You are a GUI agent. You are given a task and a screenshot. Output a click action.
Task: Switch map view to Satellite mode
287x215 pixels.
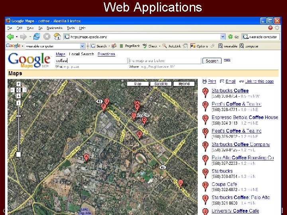coord(161,84)
